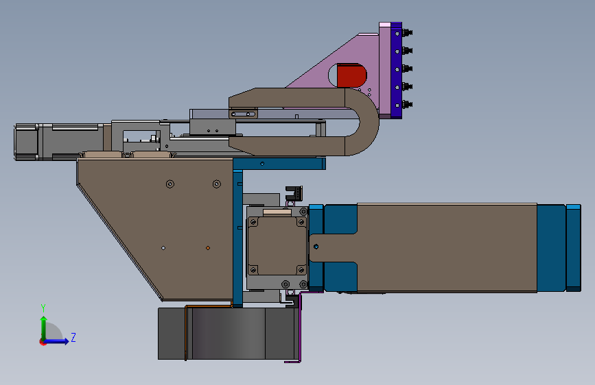
Task: Select the teal horizontal bar under the U-bracket
Action: 279,164
